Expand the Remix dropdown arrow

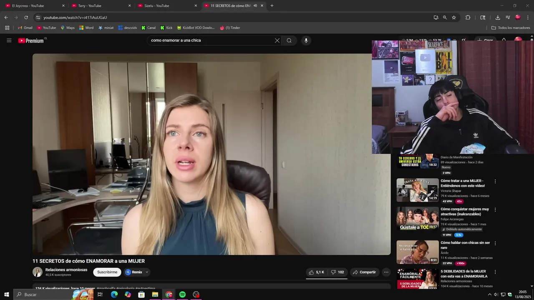click(x=147, y=272)
